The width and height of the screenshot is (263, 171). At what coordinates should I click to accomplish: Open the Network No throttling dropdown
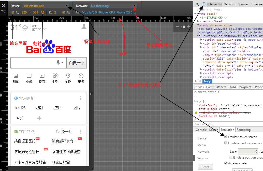tap(113, 6)
